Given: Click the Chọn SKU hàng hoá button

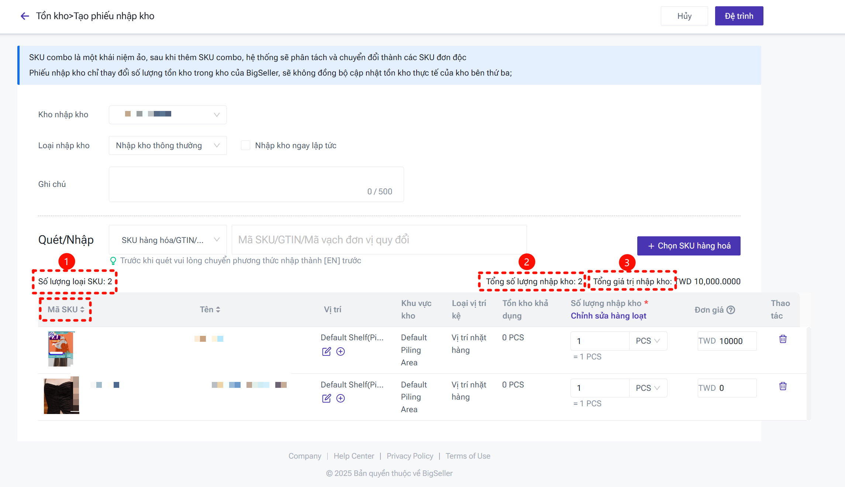Looking at the screenshot, I should (x=689, y=246).
